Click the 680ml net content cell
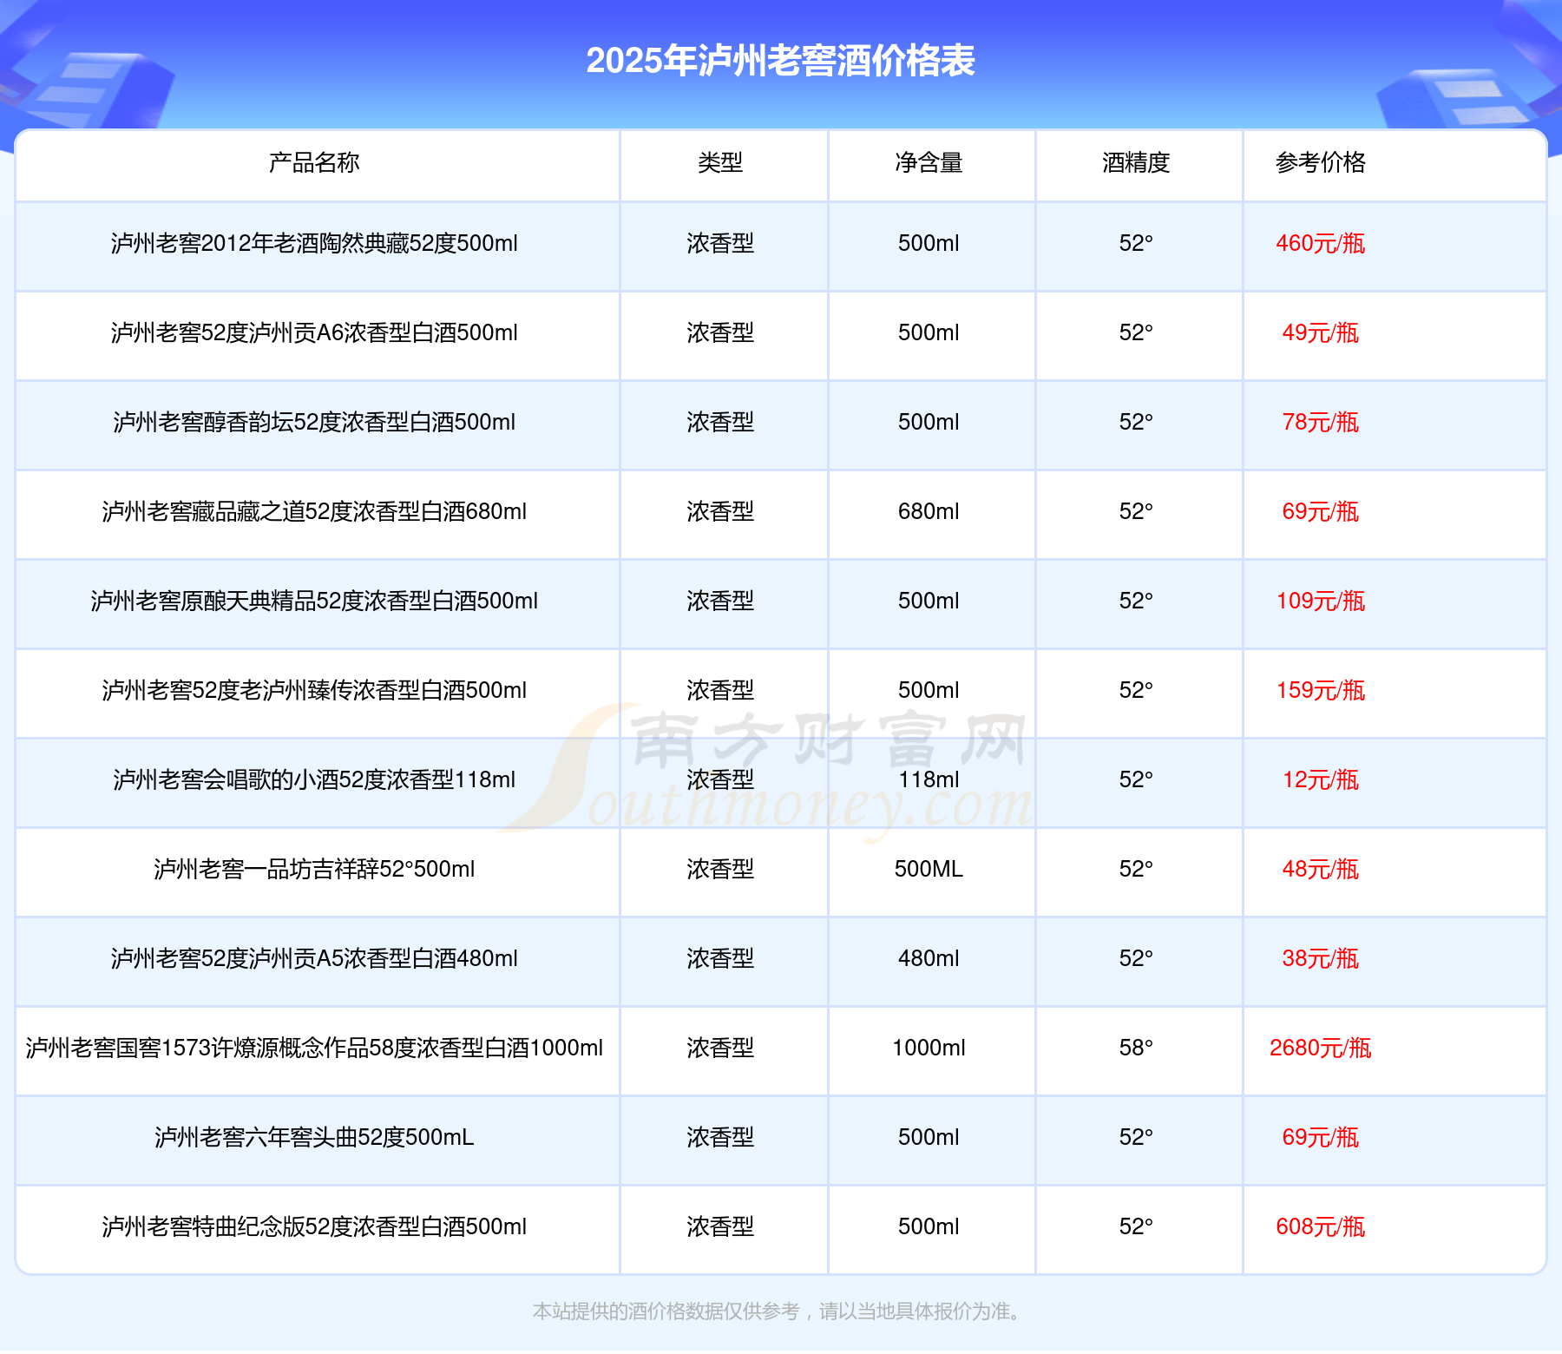The width and height of the screenshot is (1562, 1354). pyautogui.click(x=929, y=512)
